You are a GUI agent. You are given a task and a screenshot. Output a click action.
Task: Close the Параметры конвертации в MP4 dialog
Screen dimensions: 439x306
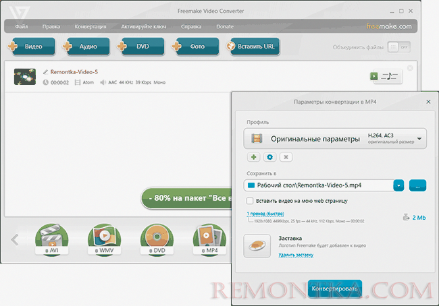coord(428,102)
